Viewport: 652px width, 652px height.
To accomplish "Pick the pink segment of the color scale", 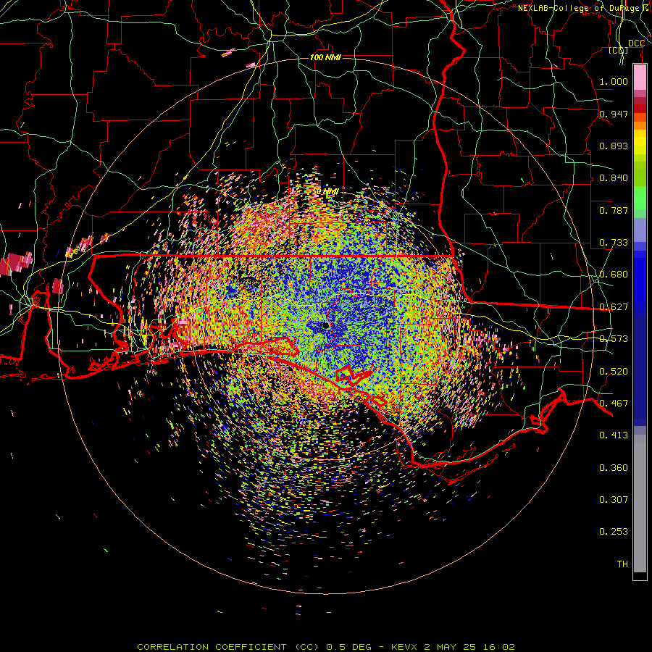I will pyautogui.click(x=640, y=77).
